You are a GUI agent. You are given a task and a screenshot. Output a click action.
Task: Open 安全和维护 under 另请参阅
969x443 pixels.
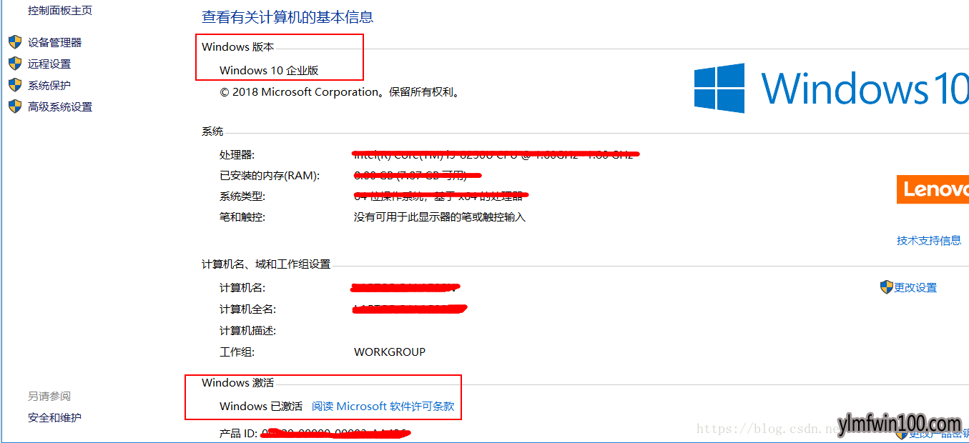tap(54, 417)
